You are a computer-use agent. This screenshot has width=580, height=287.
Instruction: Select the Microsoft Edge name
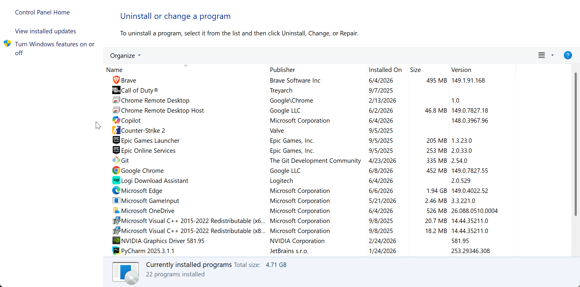pyautogui.click(x=142, y=191)
